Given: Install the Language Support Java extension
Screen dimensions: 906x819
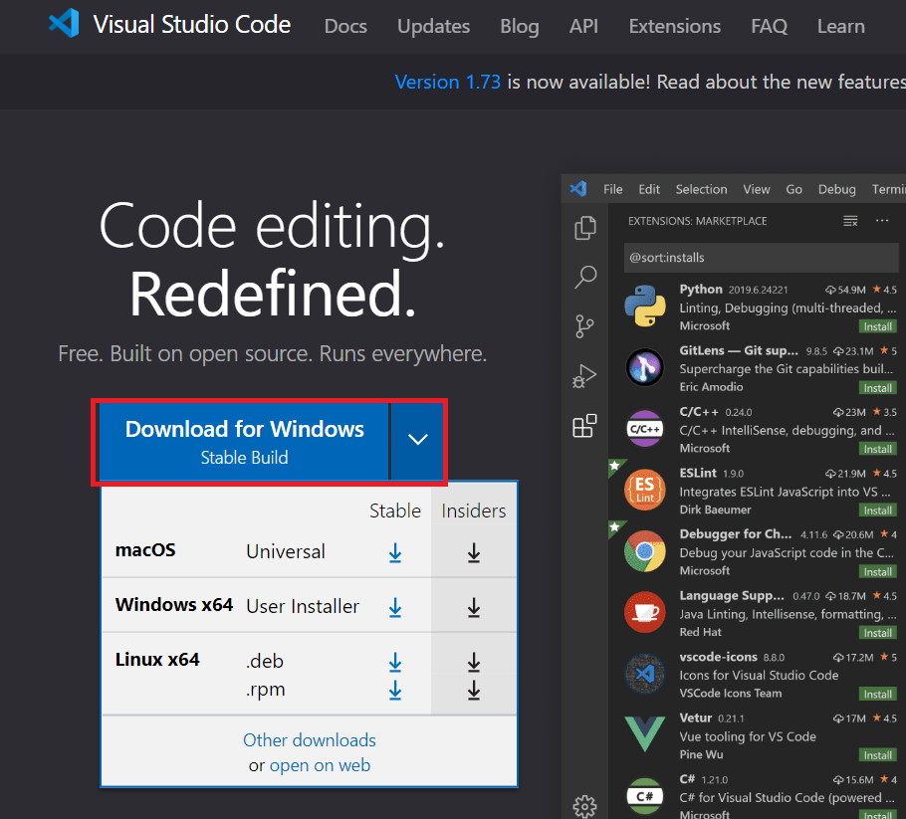Looking at the screenshot, I should pyautogui.click(x=878, y=633).
